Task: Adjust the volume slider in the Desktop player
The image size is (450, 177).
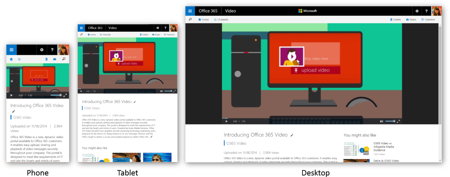Action: point(390,121)
